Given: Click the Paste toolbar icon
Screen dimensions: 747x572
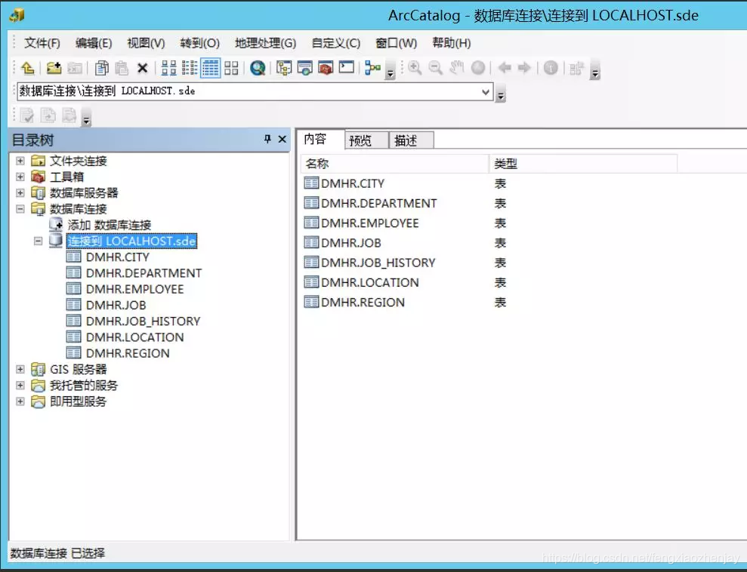Looking at the screenshot, I should (122, 68).
